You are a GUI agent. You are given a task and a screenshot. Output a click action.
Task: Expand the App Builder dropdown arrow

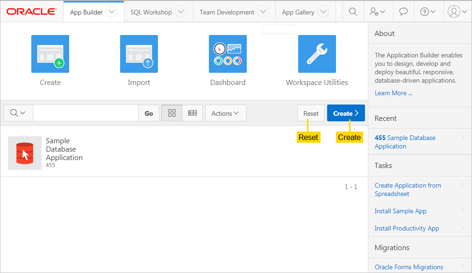pyautogui.click(x=111, y=12)
